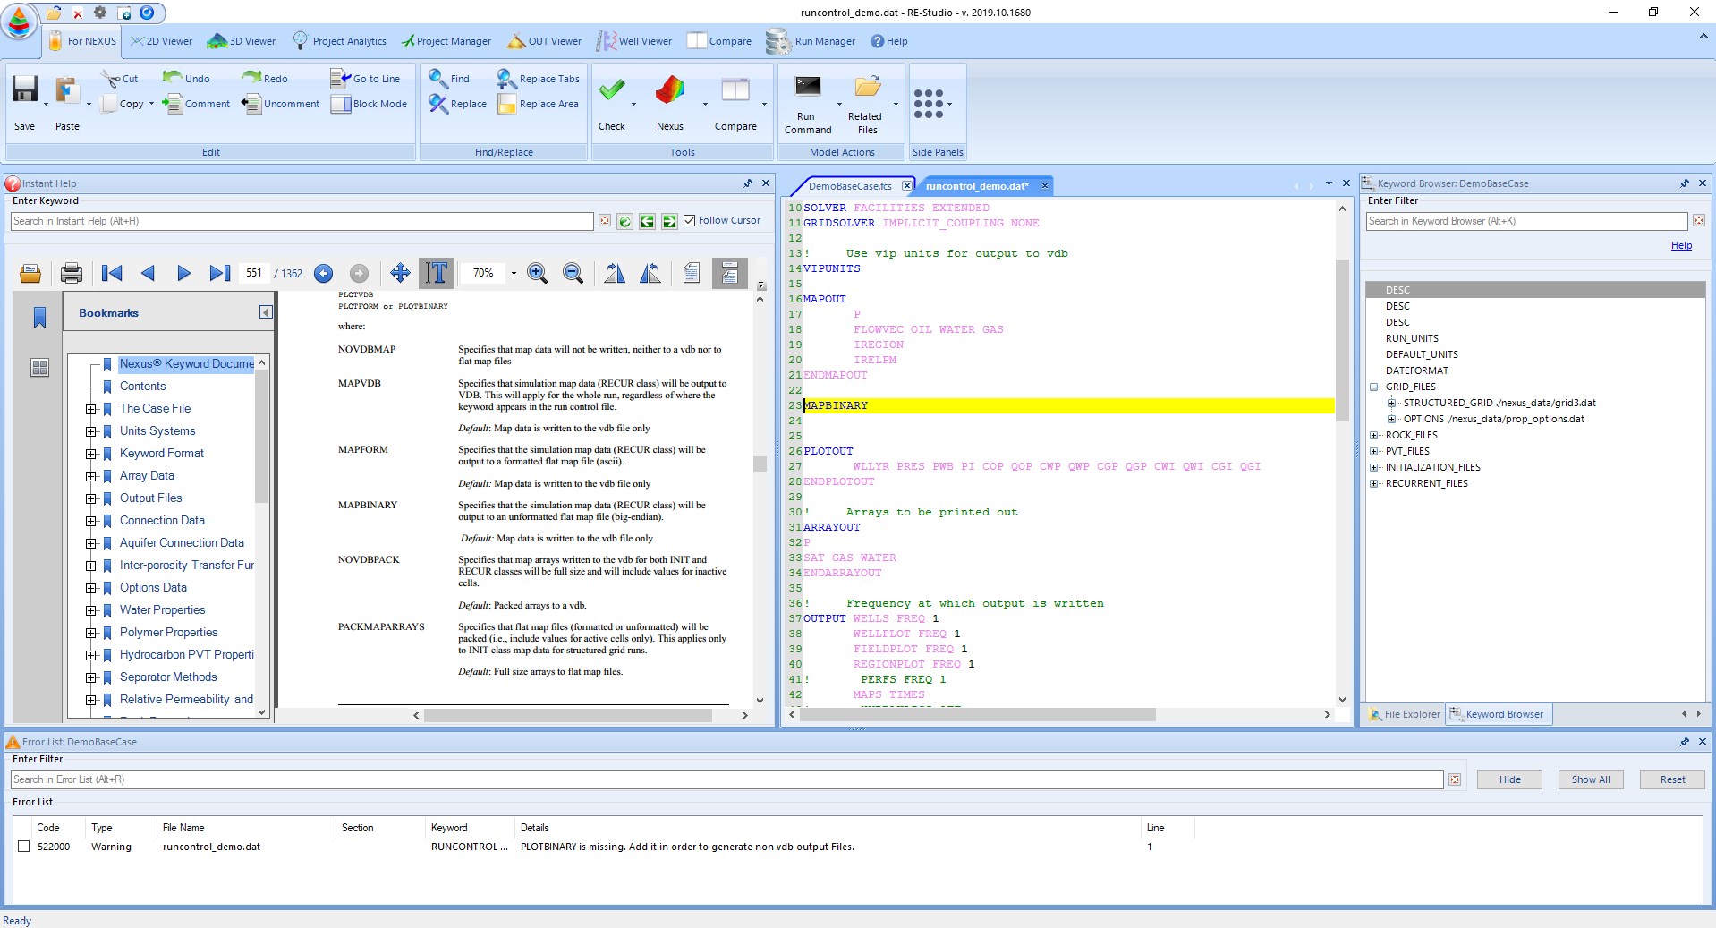Open Help link in Keyword Browser
Image resolution: width=1716 pixels, height=928 pixels.
(1681, 245)
